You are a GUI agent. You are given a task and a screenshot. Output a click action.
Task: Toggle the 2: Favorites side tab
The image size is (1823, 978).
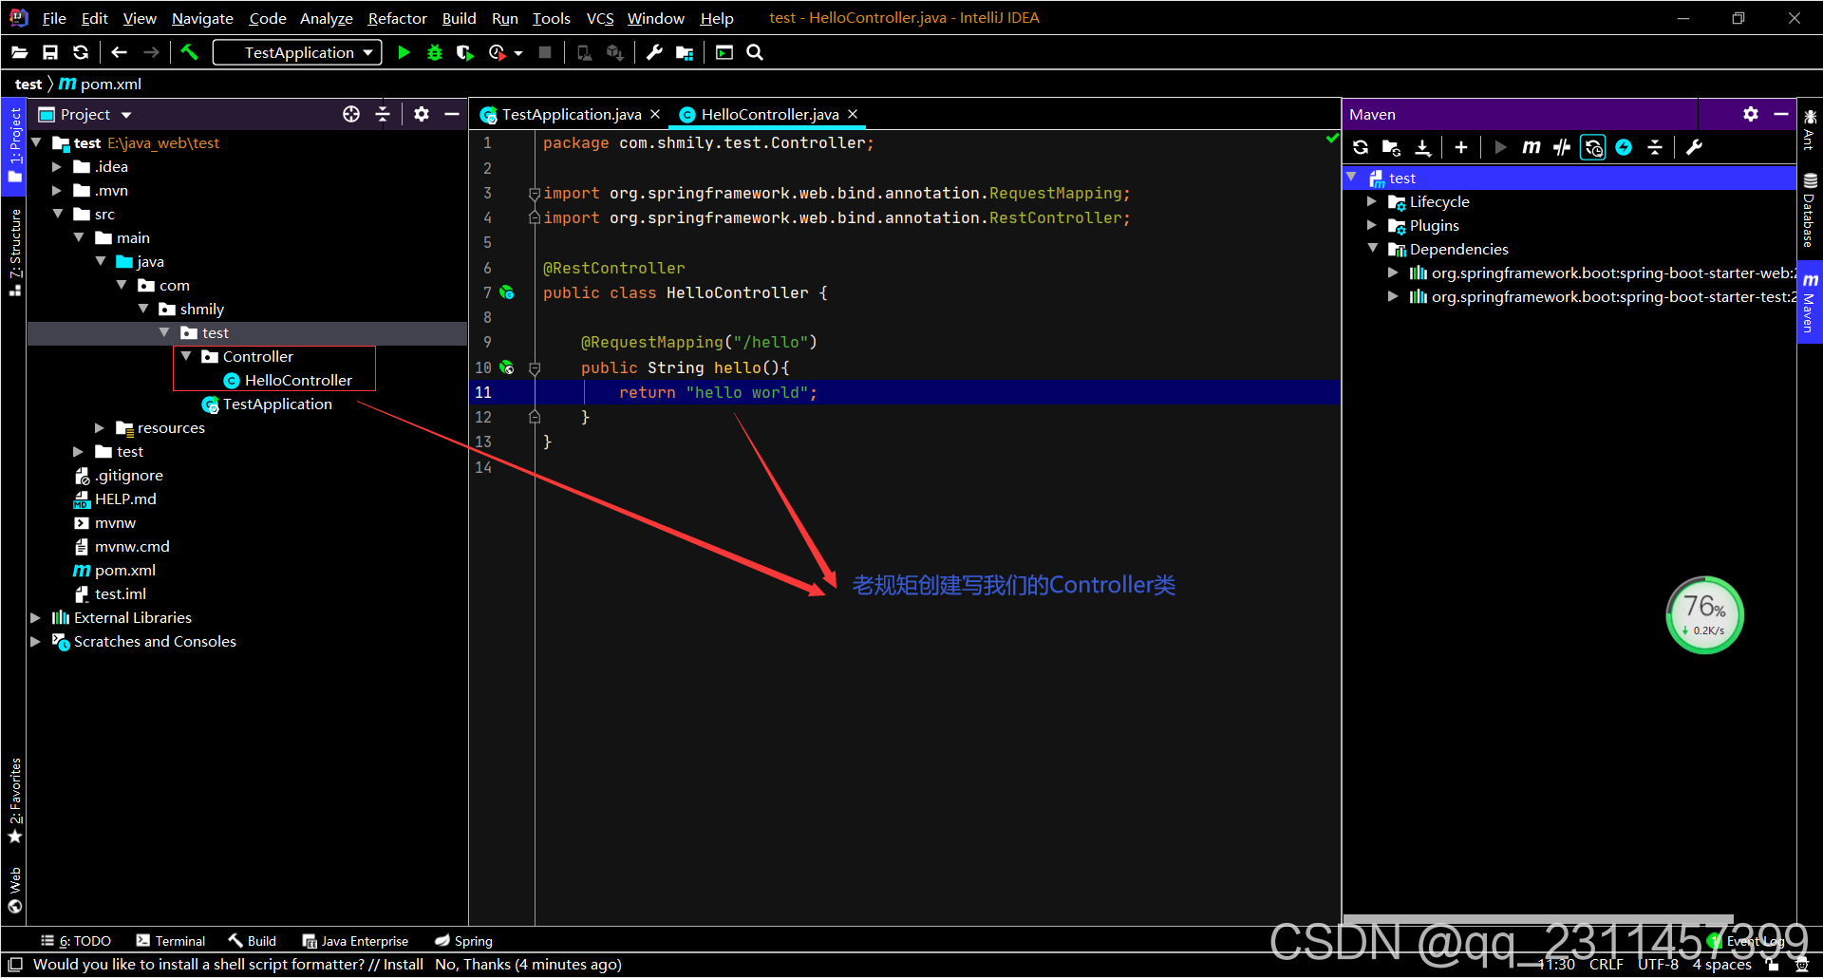[x=14, y=800]
